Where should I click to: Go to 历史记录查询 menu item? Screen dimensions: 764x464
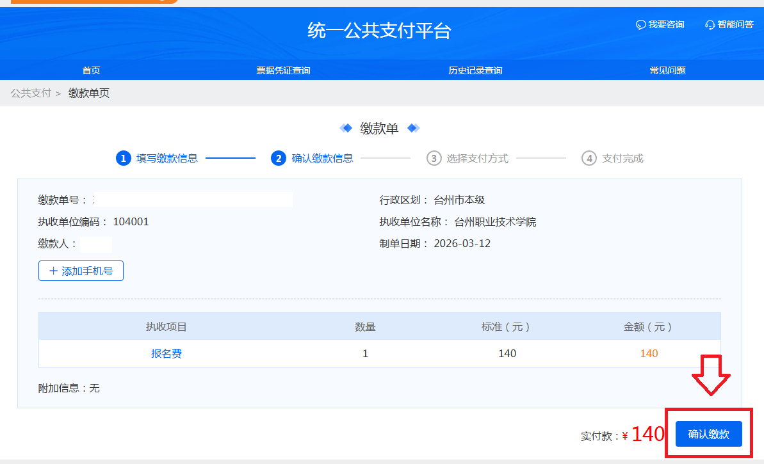click(475, 70)
